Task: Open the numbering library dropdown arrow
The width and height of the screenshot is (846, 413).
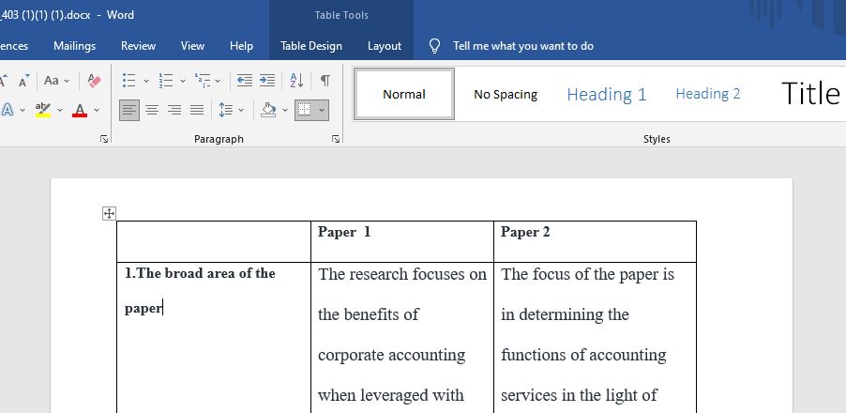Action: click(x=182, y=81)
